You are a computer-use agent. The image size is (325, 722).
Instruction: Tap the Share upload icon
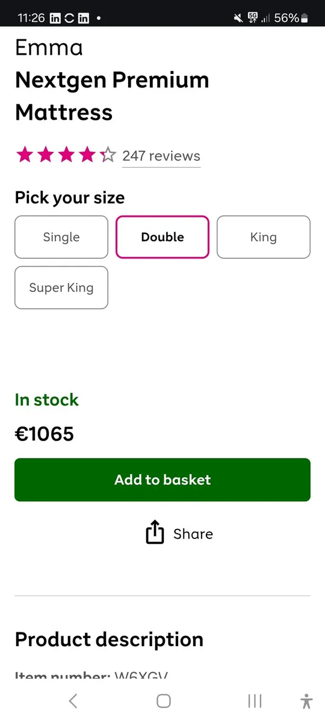[x=155, y=532]
